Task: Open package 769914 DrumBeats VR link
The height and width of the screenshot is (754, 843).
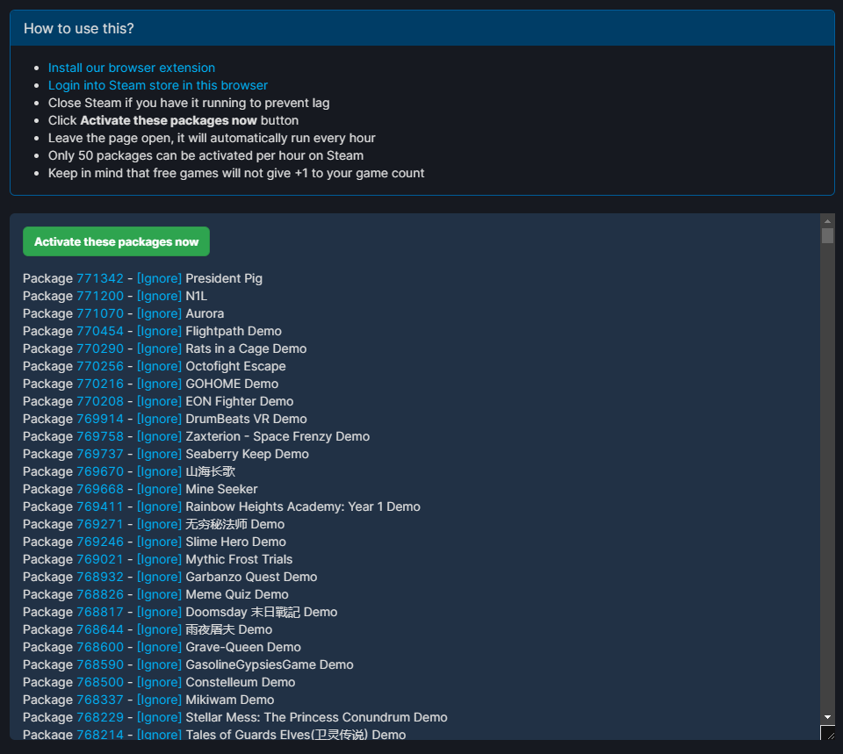Action: click(x=100, y=419)
